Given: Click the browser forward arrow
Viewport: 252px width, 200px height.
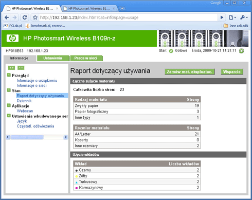Looking at the screenshot, I should click(x=15, y=17).
